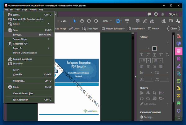Click the current page number field
Viewport: 186px width, 125px height.
click(58, 21)
